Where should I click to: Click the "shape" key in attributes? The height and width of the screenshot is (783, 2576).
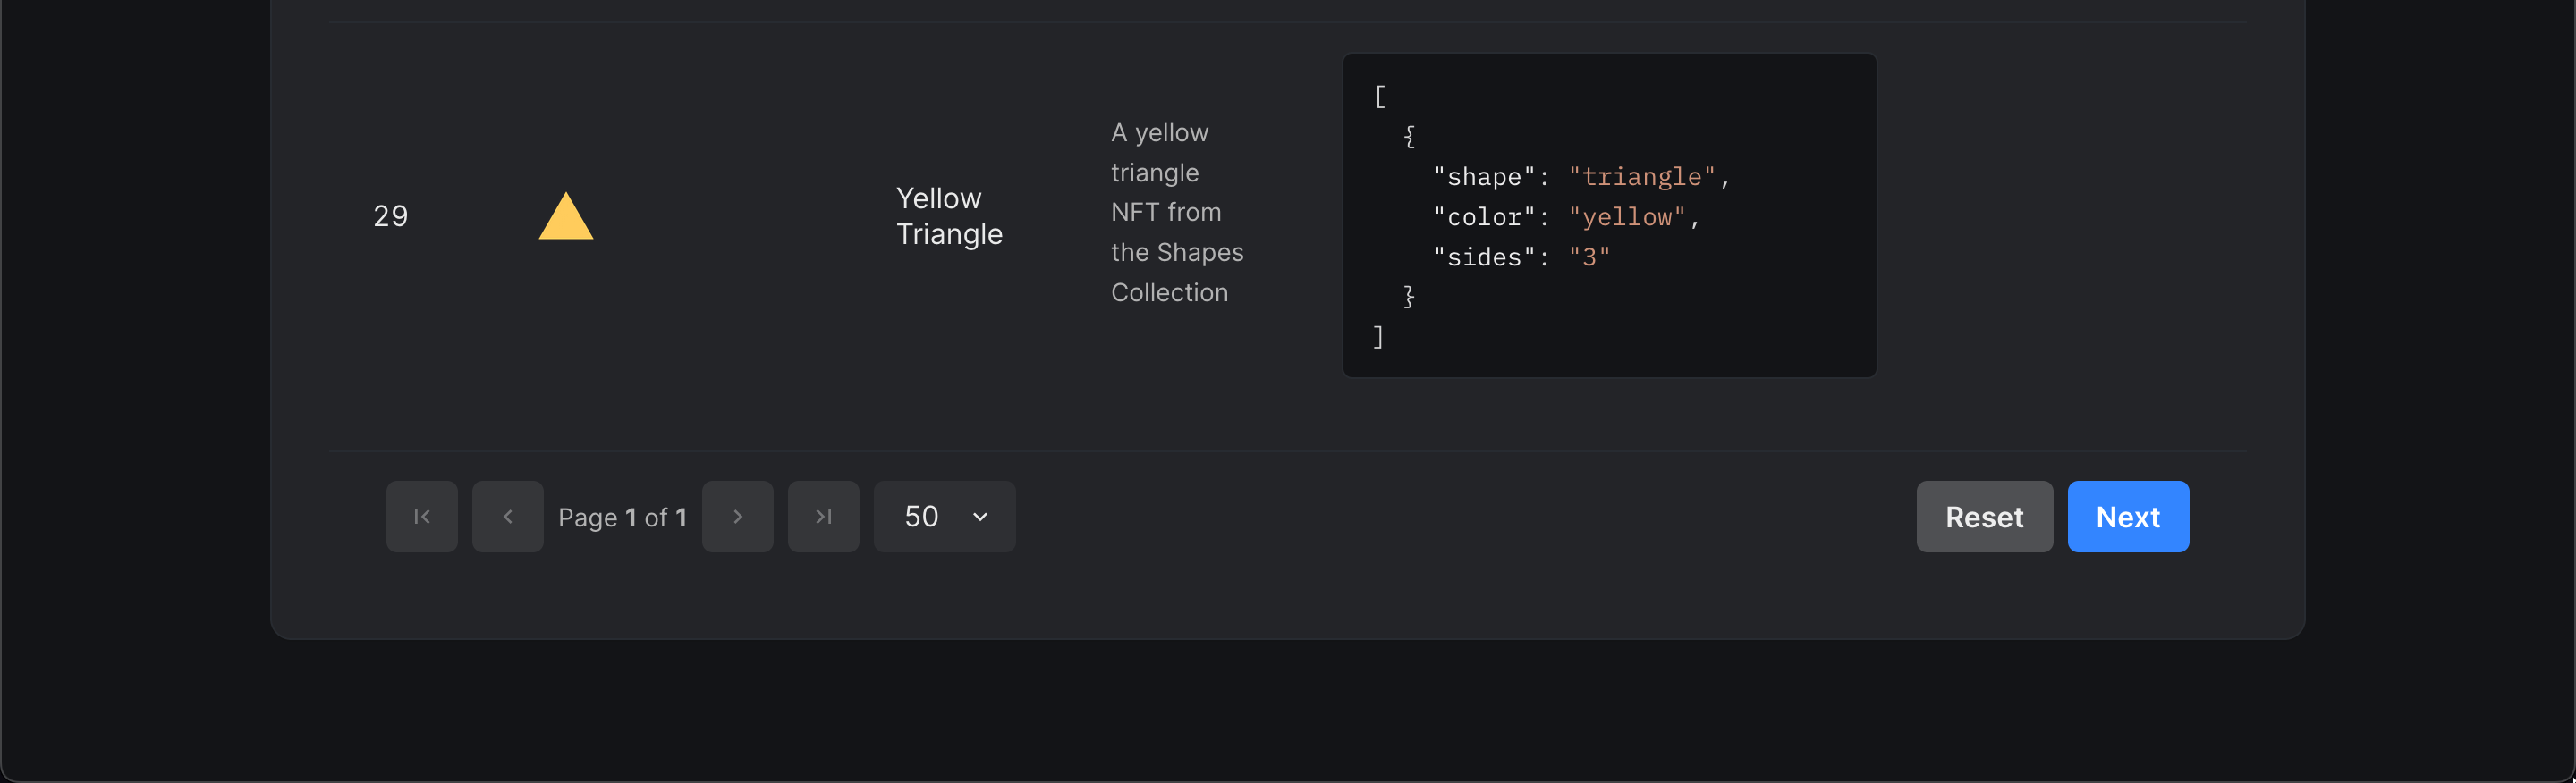pos(1484,177)
